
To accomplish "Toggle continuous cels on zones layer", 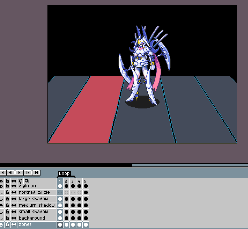I will tap(14, 224).
